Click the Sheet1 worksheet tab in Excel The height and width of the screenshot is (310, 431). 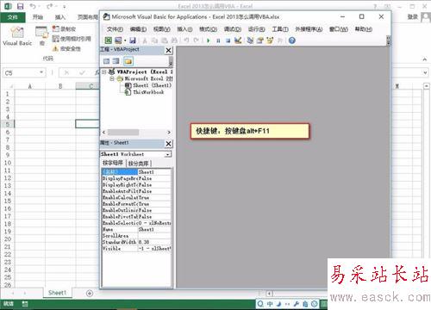pos(57,293)
